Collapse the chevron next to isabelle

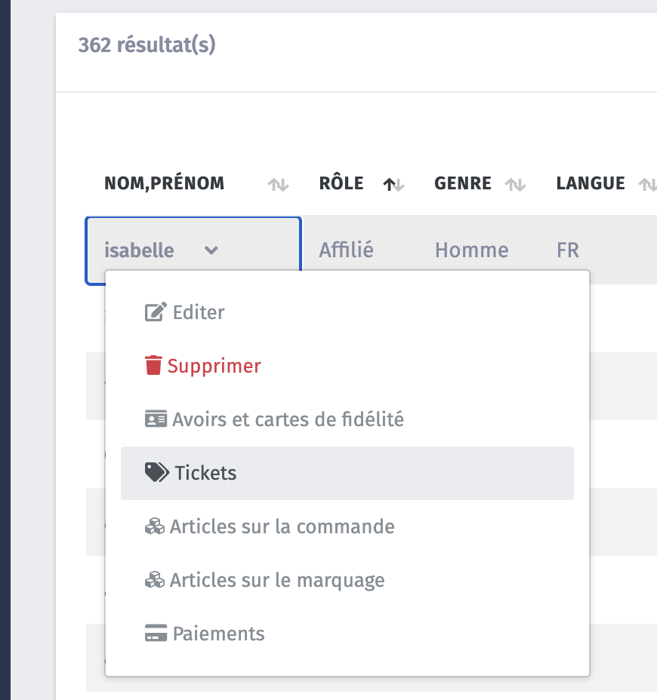pyautogui.click(x=211, y=250)
